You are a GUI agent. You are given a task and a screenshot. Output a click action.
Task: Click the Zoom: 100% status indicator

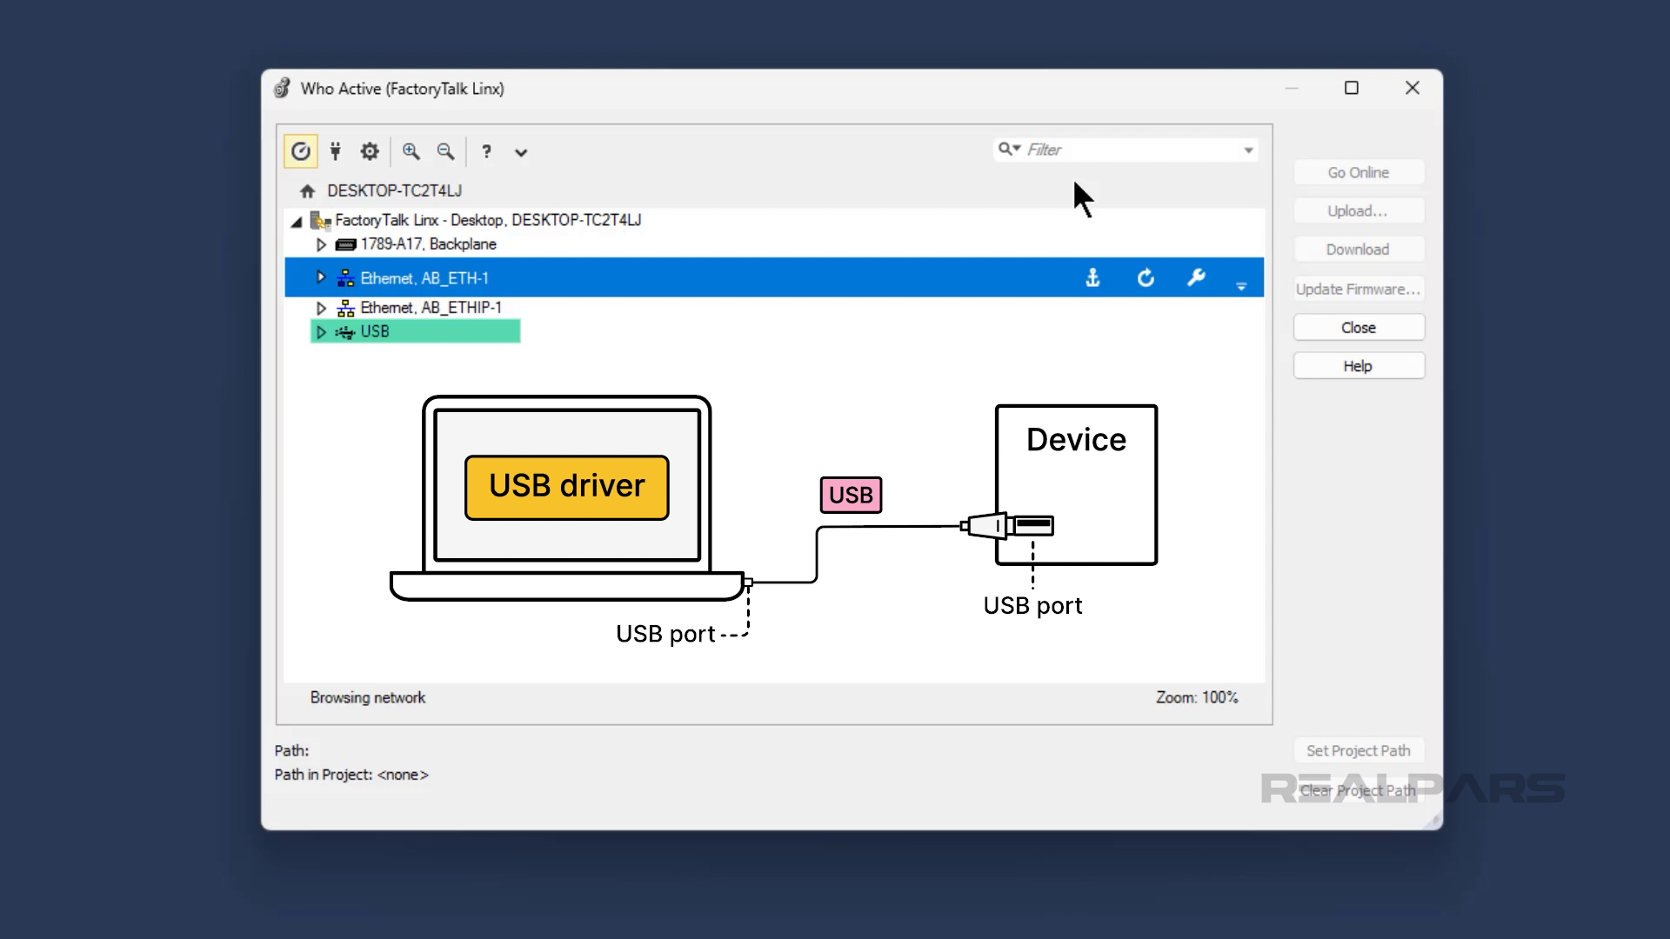coord(1197,697)
